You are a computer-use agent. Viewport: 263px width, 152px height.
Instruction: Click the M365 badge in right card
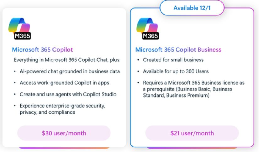pos(150,36)
